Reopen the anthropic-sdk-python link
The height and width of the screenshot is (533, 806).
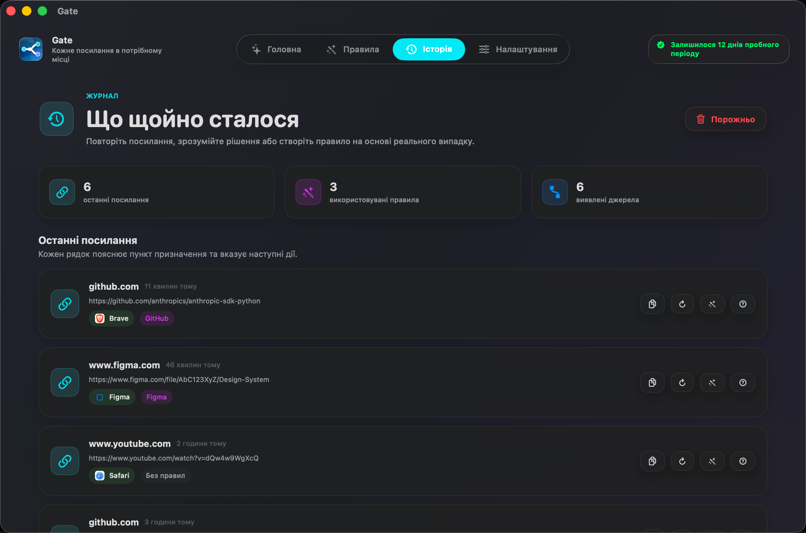(682, 304)
